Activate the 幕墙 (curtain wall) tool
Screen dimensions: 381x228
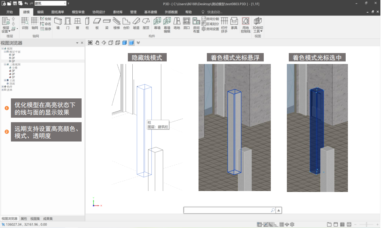click(x=157, y=23)
